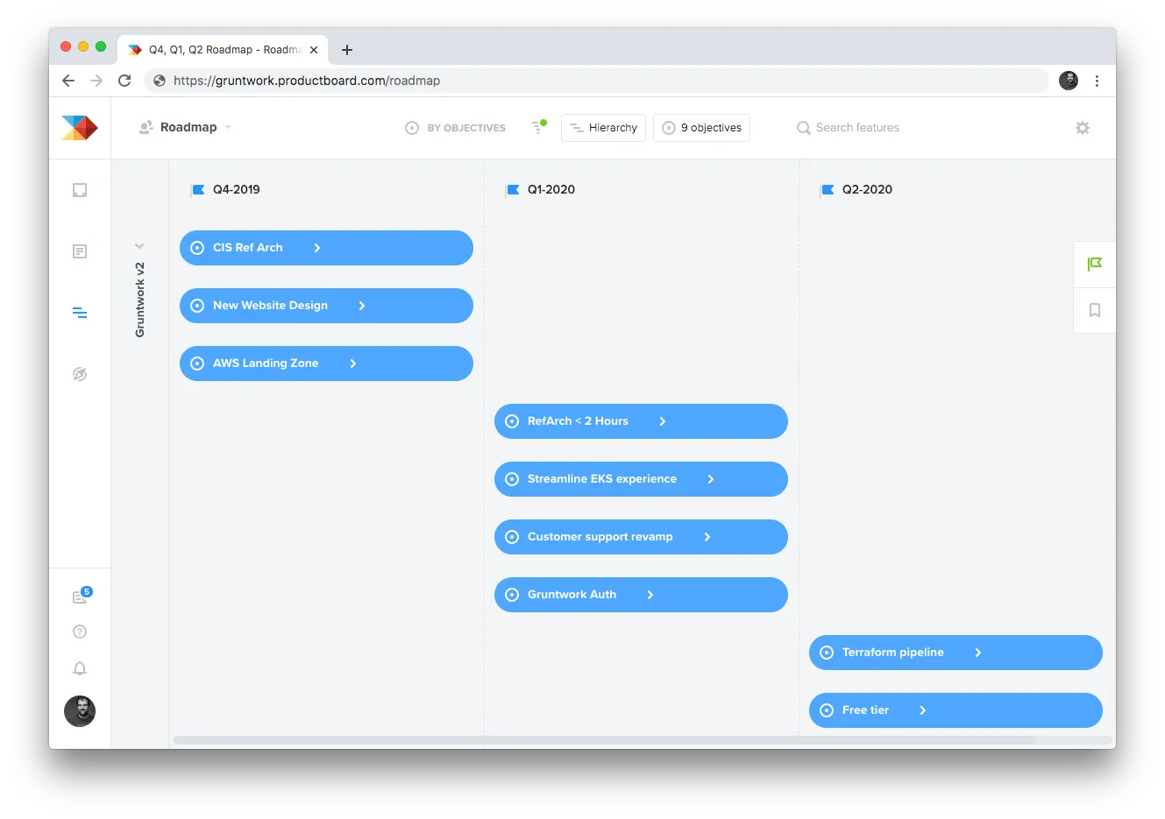Open the Chrome profile avatar
This screenshot has height=819, width=1165.
tap(1069, 81)
